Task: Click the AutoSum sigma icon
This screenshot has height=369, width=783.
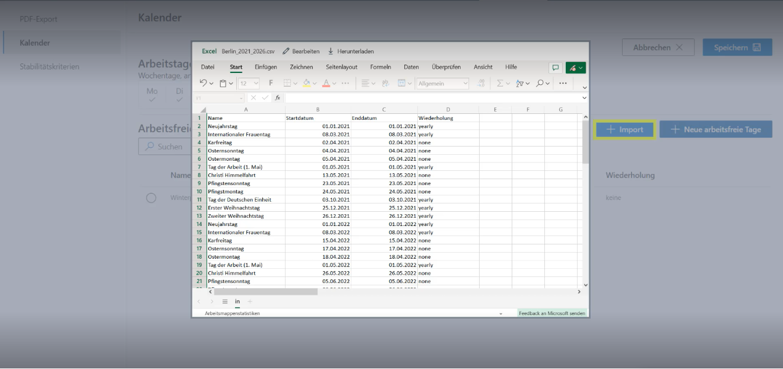Action: click(x=500, y=84)
